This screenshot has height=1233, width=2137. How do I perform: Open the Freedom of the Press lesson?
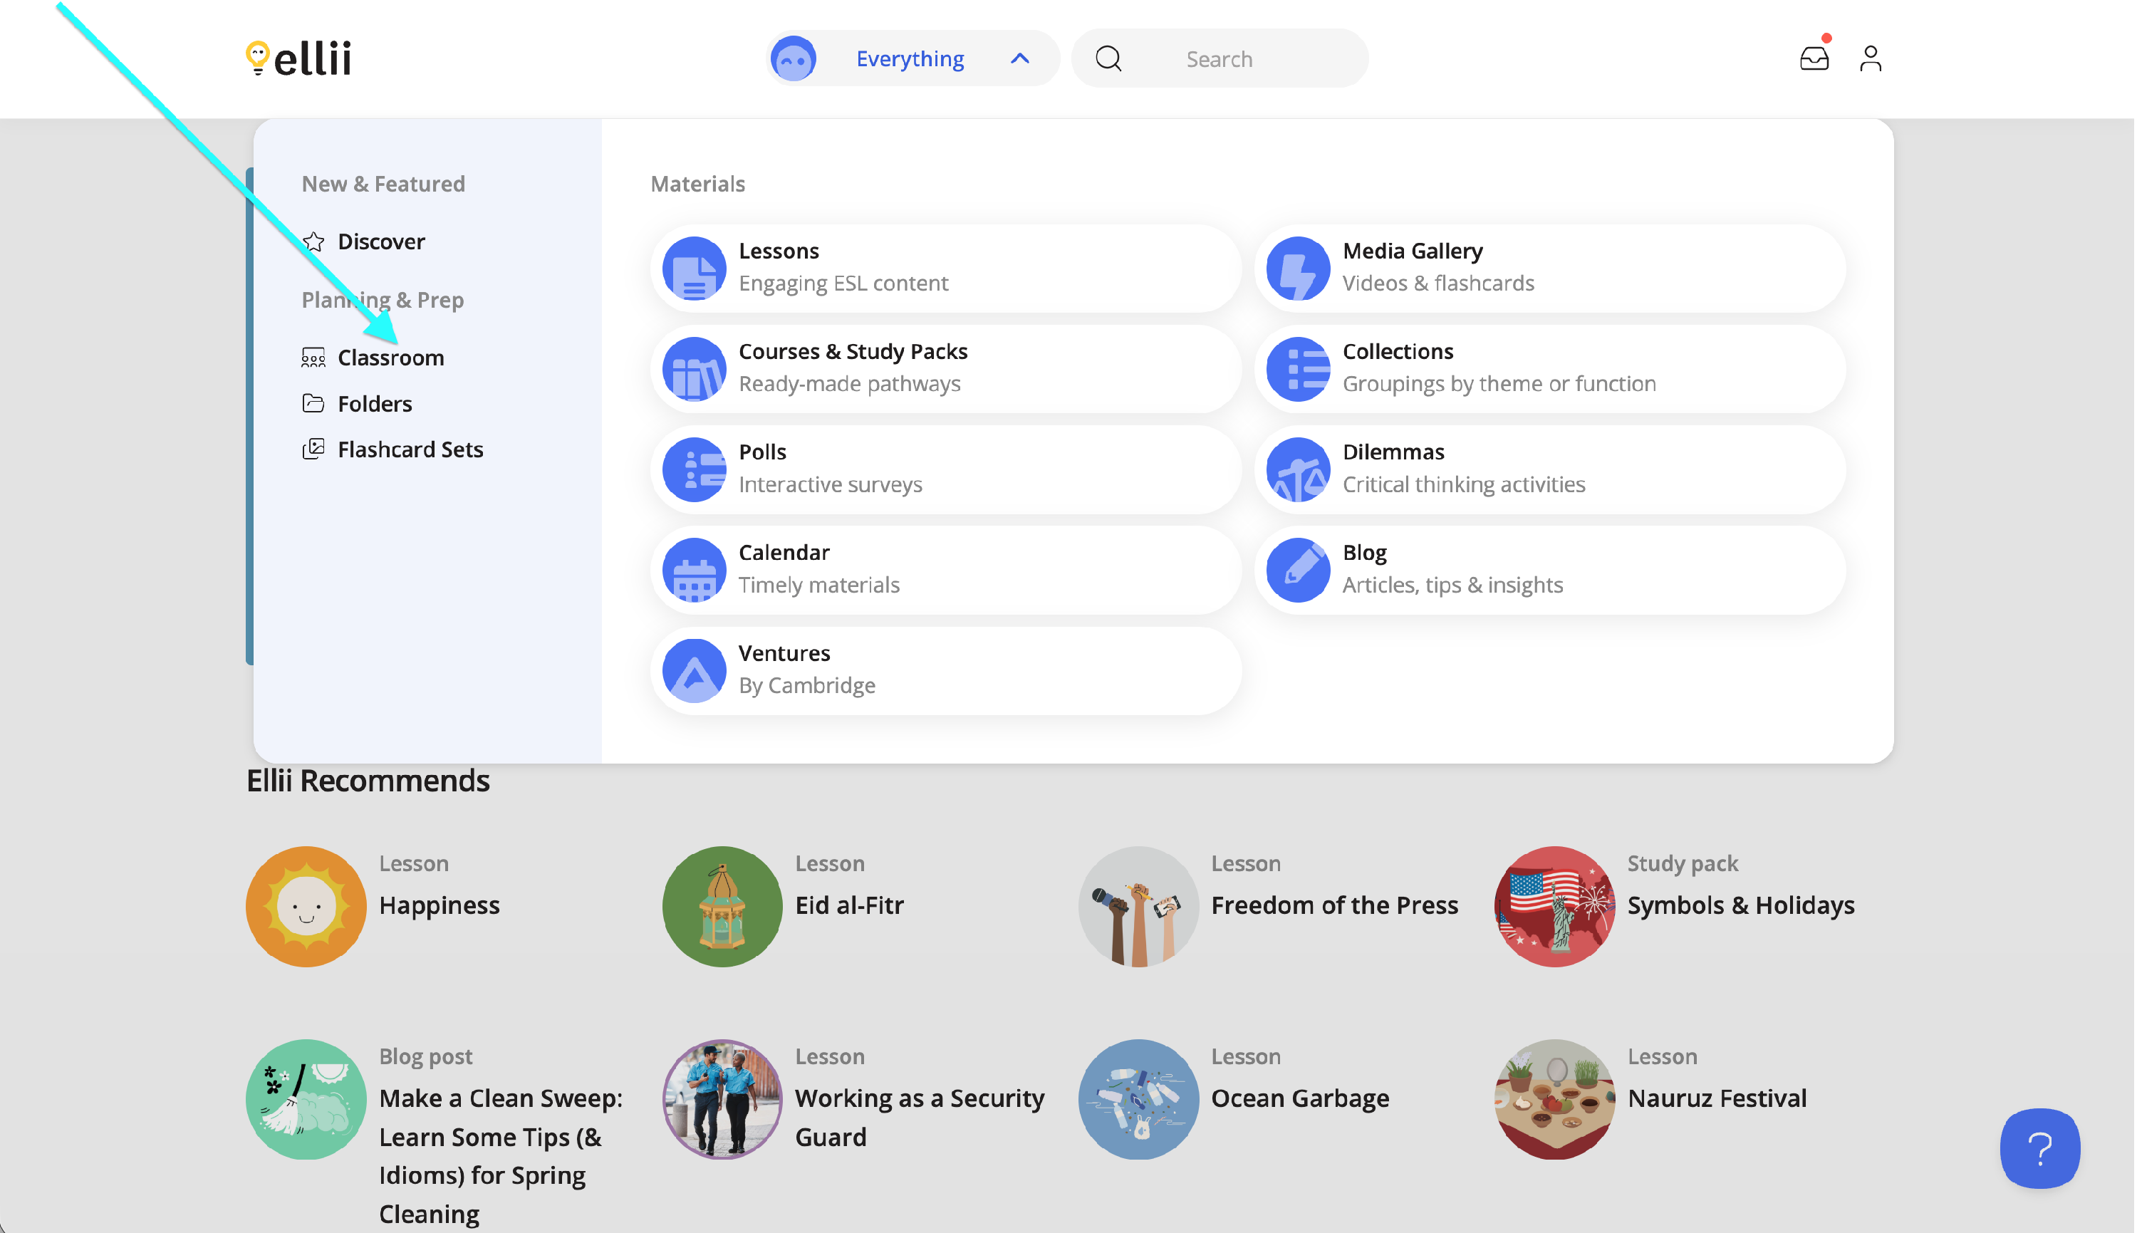pyautogui.click(x=1334, y=905)
